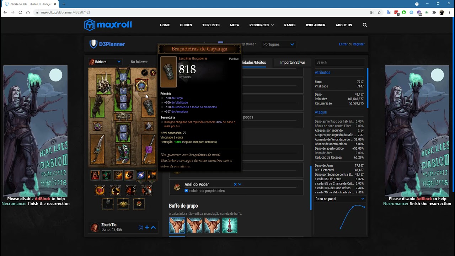Select the fourth passive skill icon
Image resolution: width=455 pixels, height=256 pixels.
(x=146, y=191)
